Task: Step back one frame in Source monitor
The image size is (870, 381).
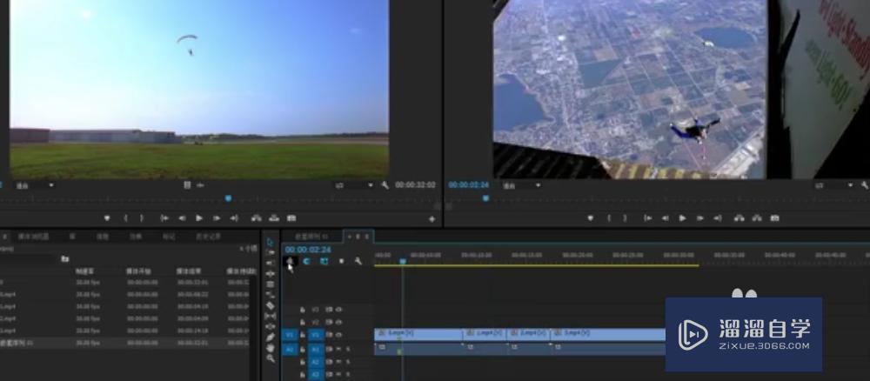Action: (182, 218)
